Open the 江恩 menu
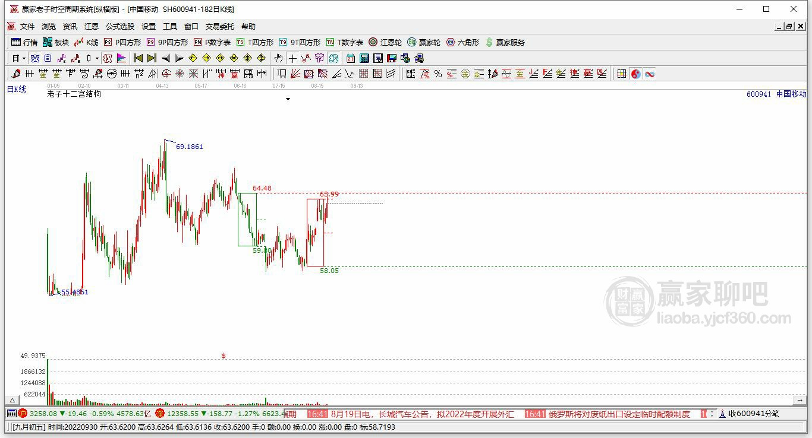 point(92,27)
